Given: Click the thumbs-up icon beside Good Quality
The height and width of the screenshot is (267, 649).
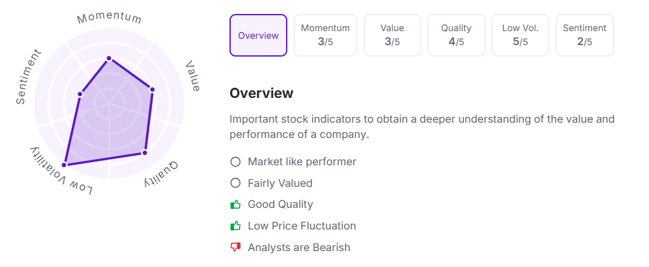Looking at the screenshot, I should pyautogui.click(x=235, y=205).
